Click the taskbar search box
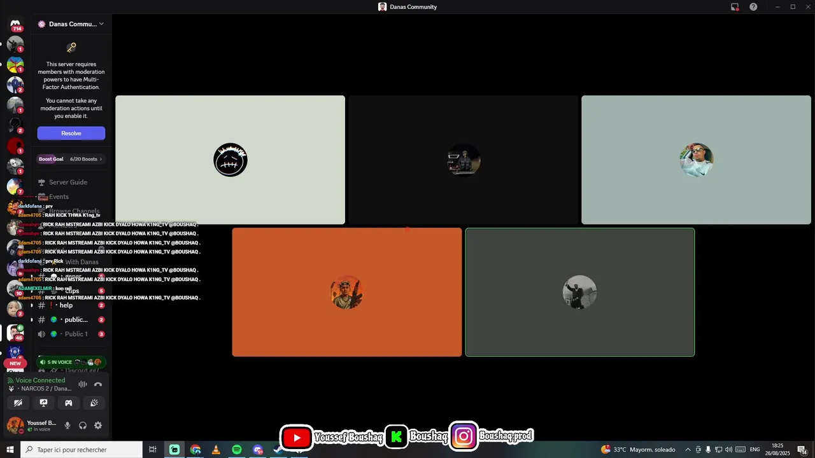Image resolution: width=815 pixels, height=458 pixels. 81,450
